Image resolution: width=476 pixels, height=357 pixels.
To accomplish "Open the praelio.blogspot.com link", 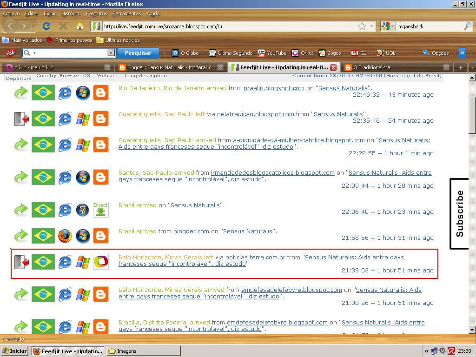I will pyautogui.click(x=274, y=88).
